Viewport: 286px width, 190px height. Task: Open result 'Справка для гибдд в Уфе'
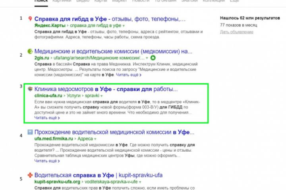tap(110, 19)
